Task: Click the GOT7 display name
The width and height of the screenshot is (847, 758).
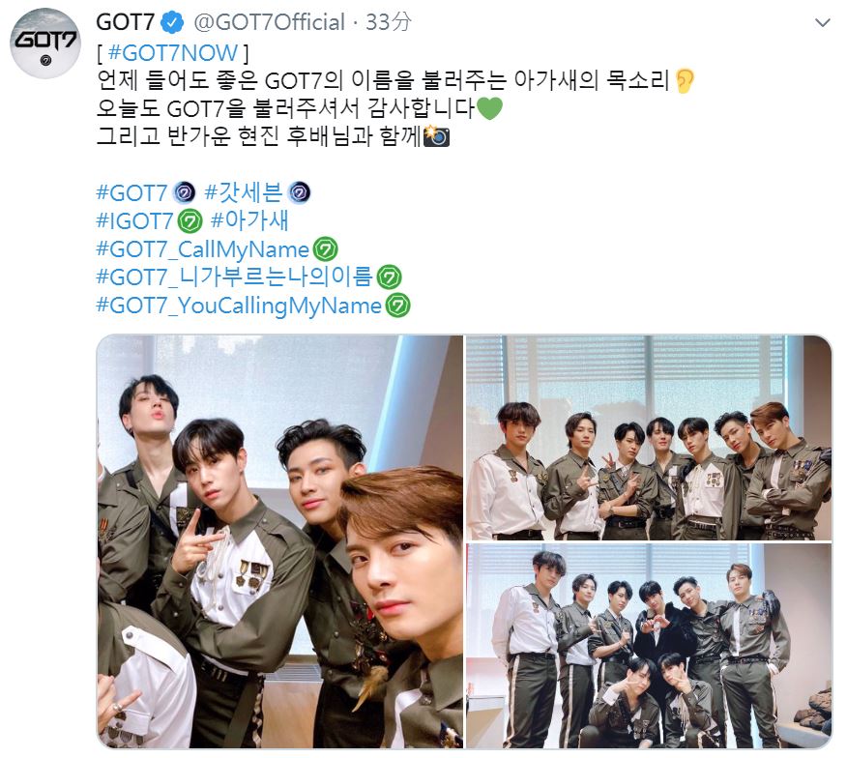Action: [126, 22]
